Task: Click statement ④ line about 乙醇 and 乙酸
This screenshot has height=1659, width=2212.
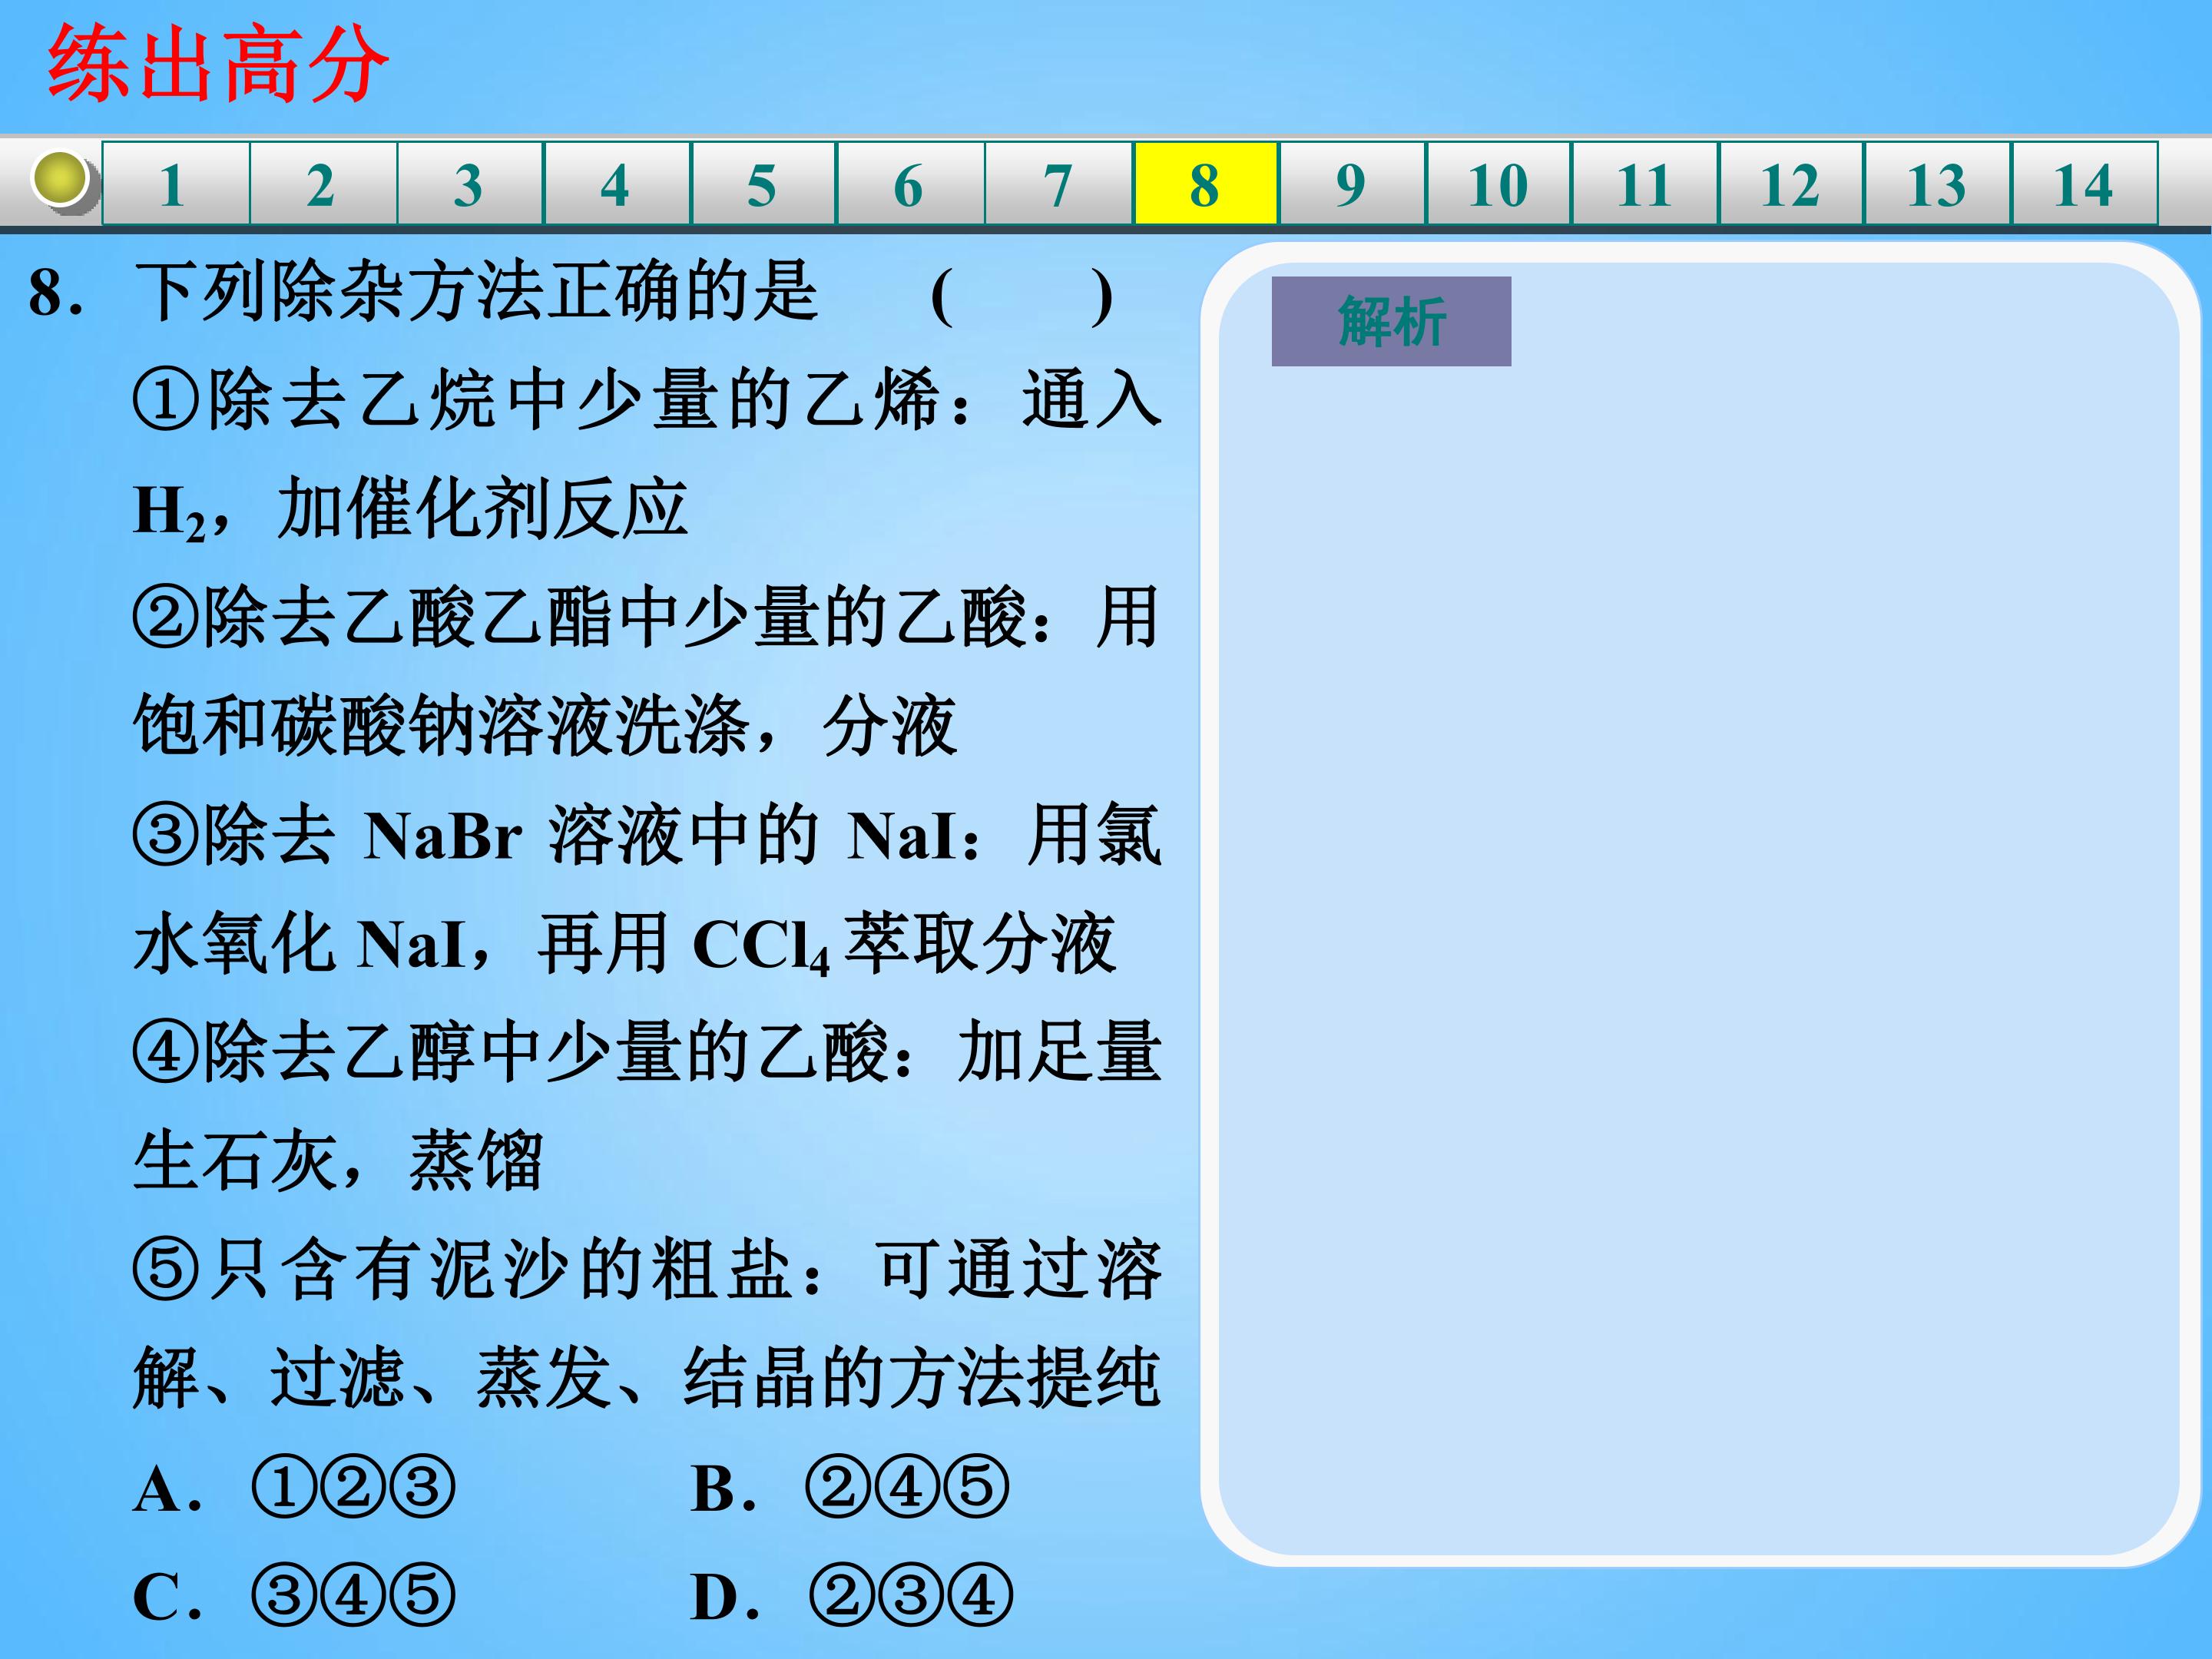Action: pyautogui.click(x=647, y=1052)
